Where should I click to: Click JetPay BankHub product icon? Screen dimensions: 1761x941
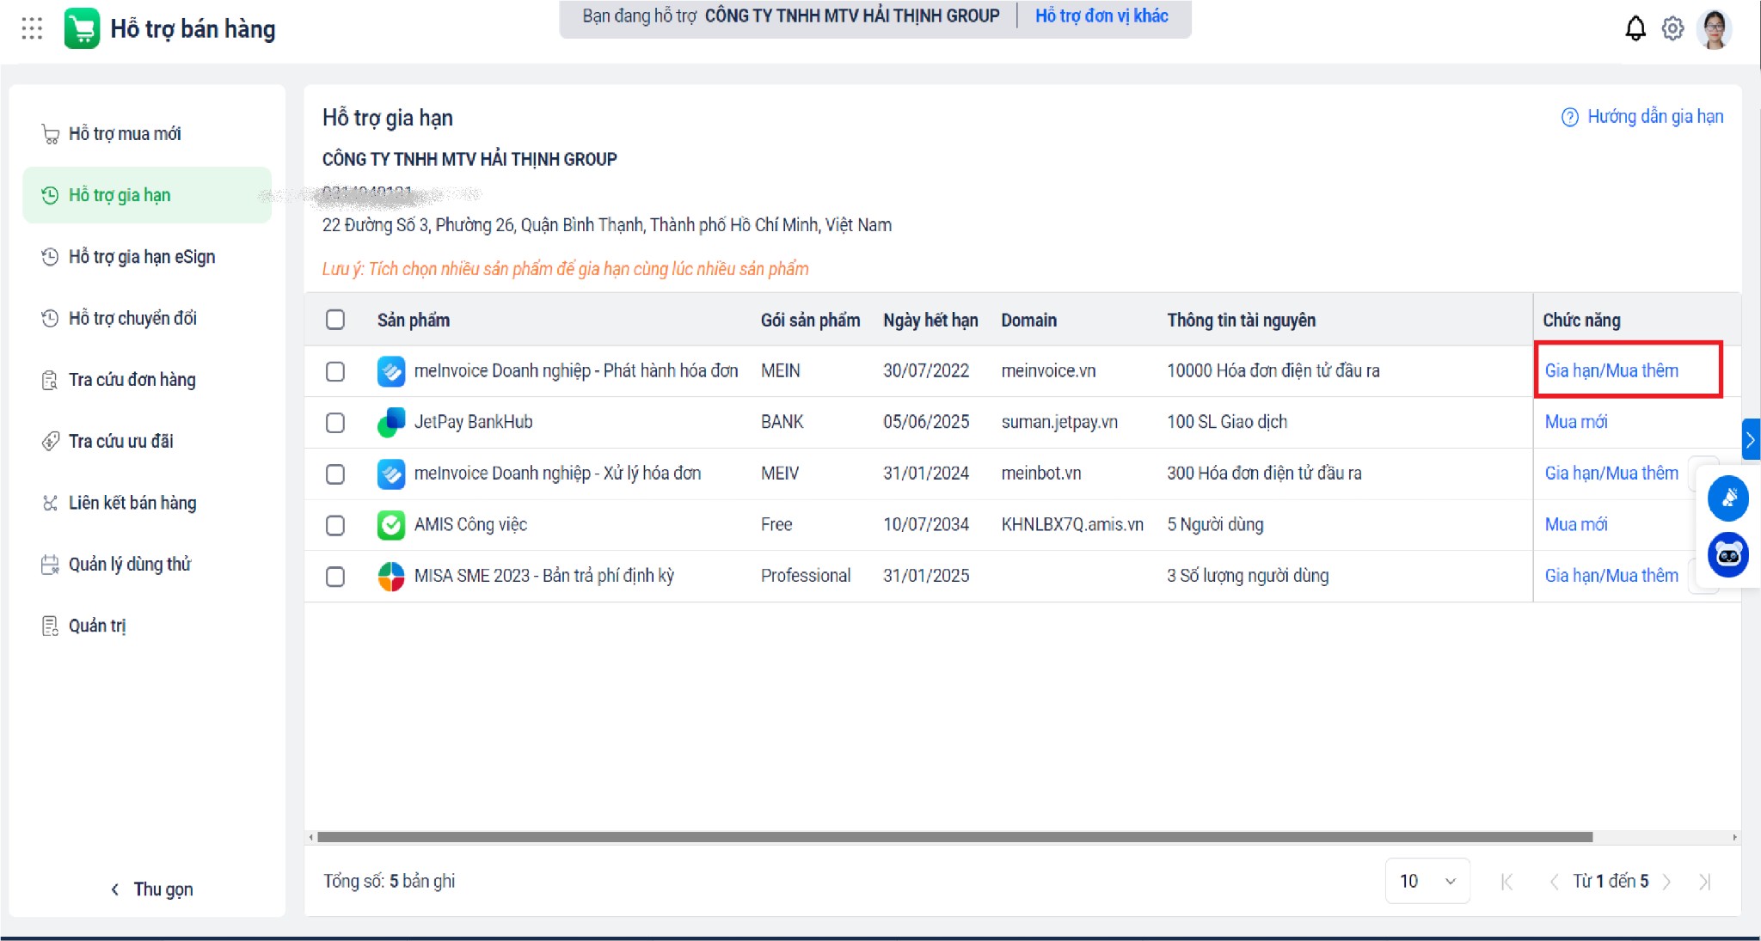click(x=391, y=422)
